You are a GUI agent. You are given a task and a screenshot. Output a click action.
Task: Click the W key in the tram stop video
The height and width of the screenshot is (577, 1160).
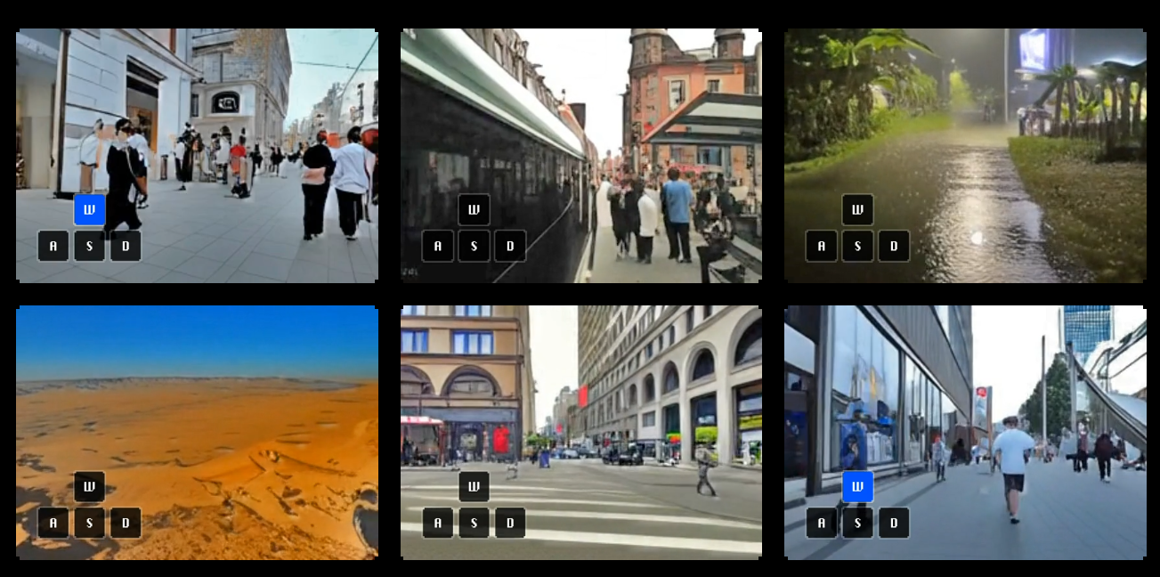click(x=474, y=210)
